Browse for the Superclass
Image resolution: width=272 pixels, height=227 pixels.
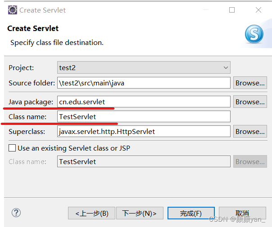point(249,131)
